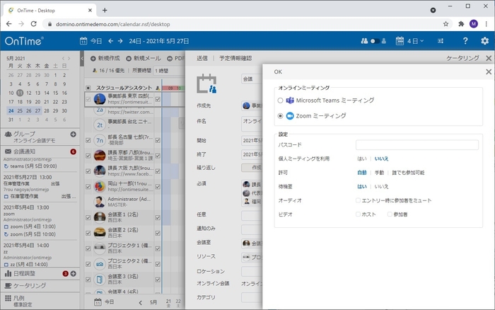Toggle the select-all box beside スケジュールアシスタント
The width and height of the screenshot is (495, 310).
click(x=88, y=88)
